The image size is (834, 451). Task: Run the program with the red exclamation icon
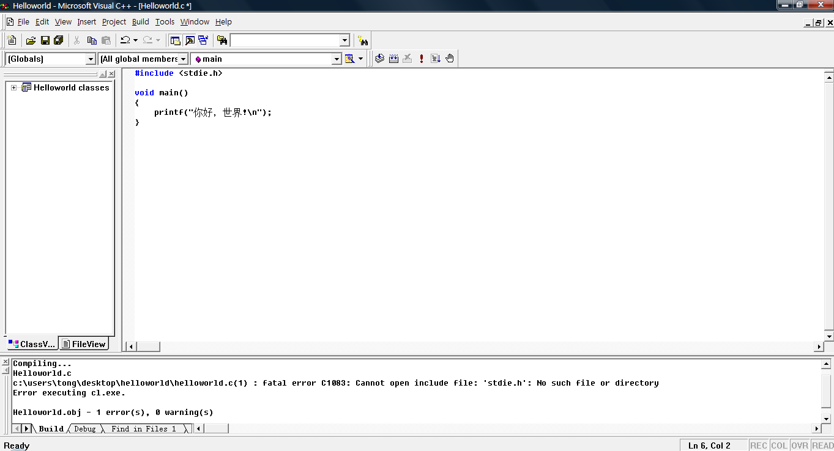(422, 59)
